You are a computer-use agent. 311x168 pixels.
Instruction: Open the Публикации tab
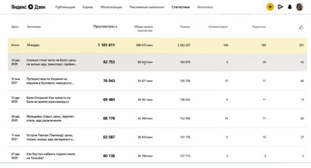pyautogui.click(x=65, y=7)
